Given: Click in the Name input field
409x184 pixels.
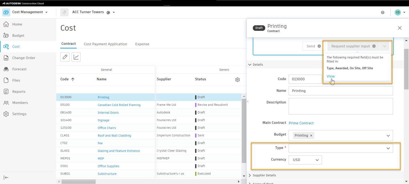Looking at the screenshot, I should pyautogui.click(x=341, y=91).
